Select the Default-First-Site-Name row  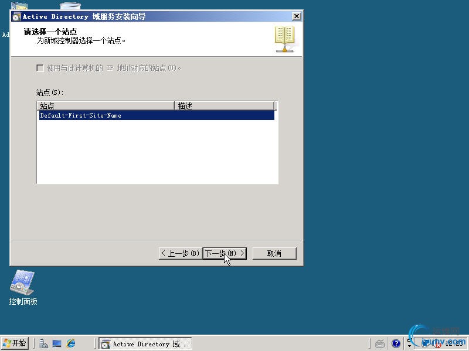click(157, 115)
